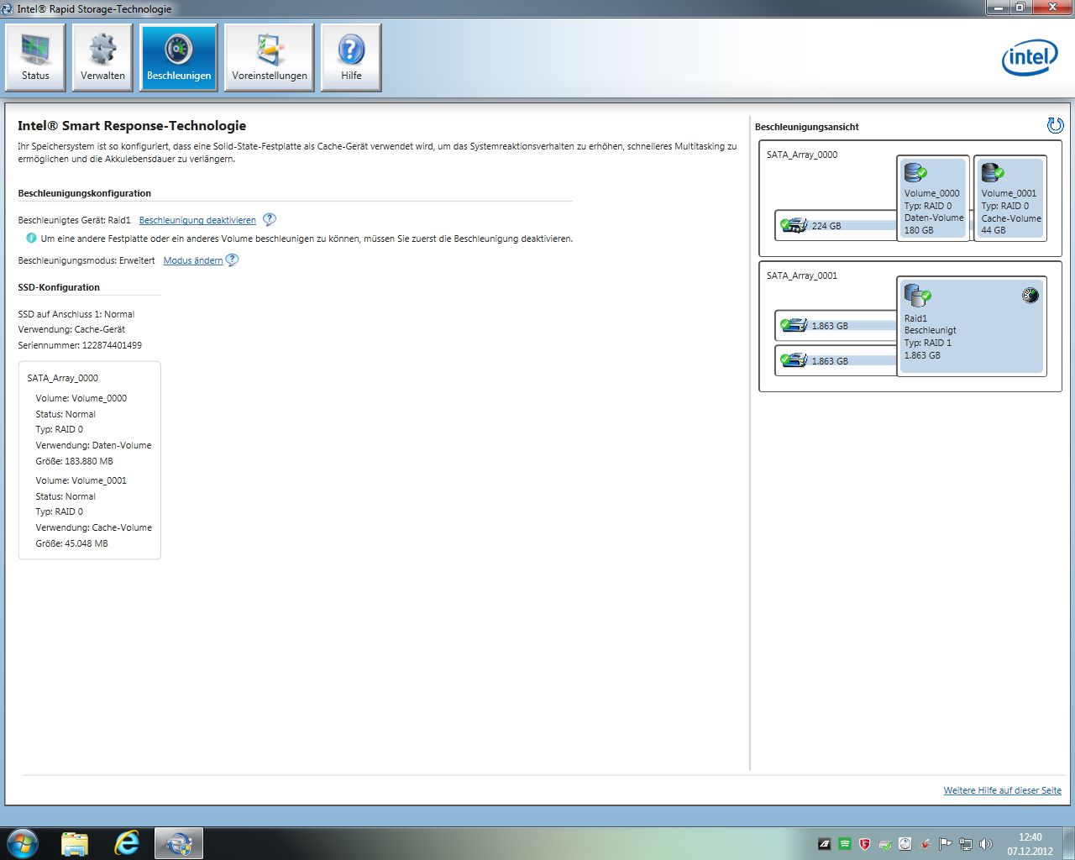This screenshot has width=1075, height=860.
Task: Select Volume_0001 cache volume icon
Action: (992, 173)
